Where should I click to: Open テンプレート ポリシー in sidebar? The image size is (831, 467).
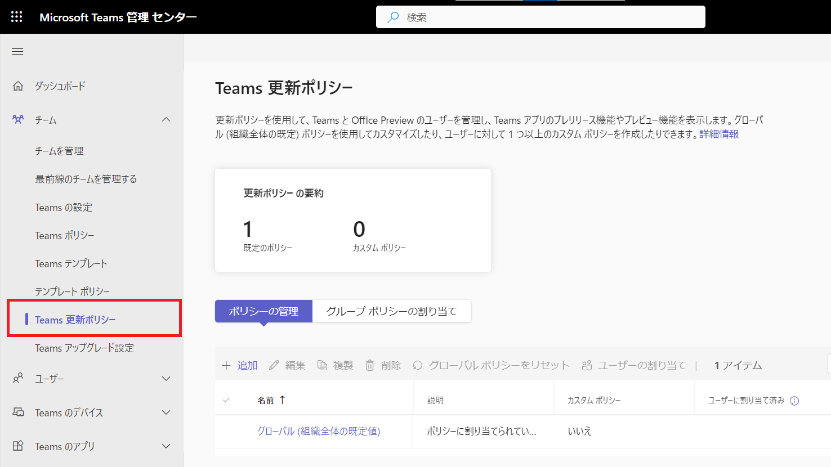click(x=72, y=291)
